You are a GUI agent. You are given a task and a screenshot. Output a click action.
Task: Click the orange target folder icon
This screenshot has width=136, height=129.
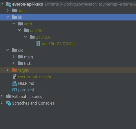click(x=14, y=70)
